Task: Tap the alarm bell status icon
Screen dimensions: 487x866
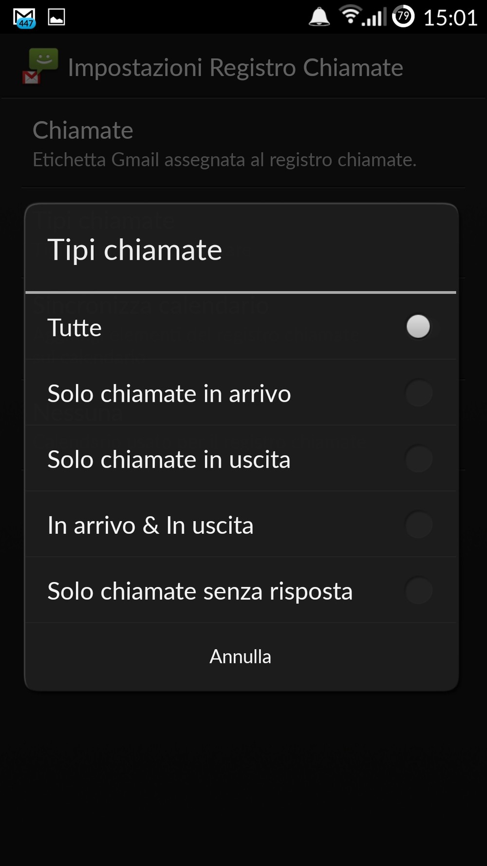Action: click(x=319, y=17)
